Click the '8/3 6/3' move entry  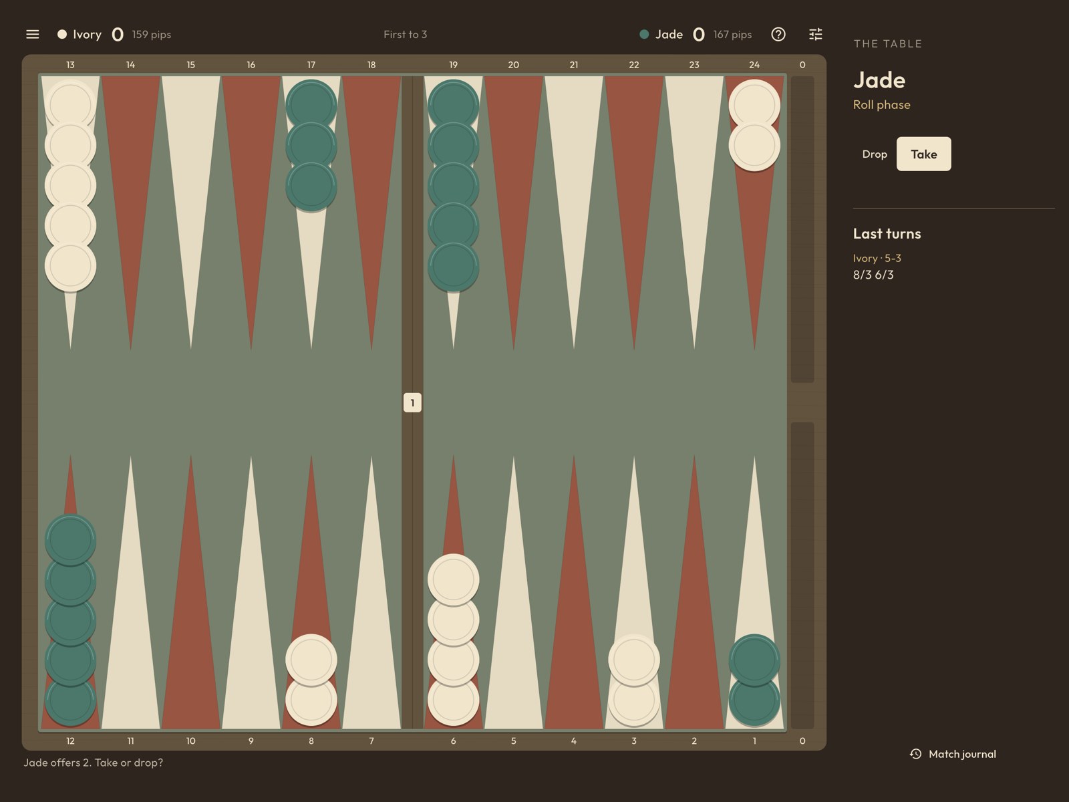(x=873, y=275)
